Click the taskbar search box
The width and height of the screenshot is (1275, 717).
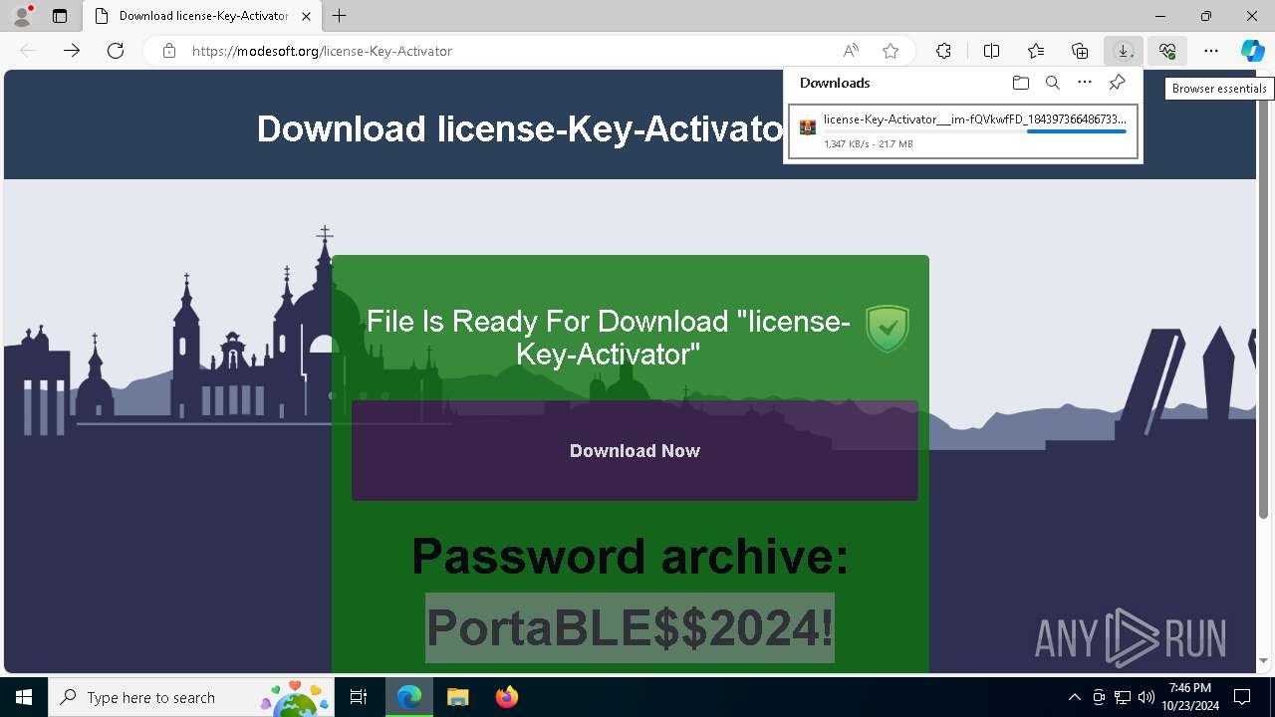(x=190, y=697)
